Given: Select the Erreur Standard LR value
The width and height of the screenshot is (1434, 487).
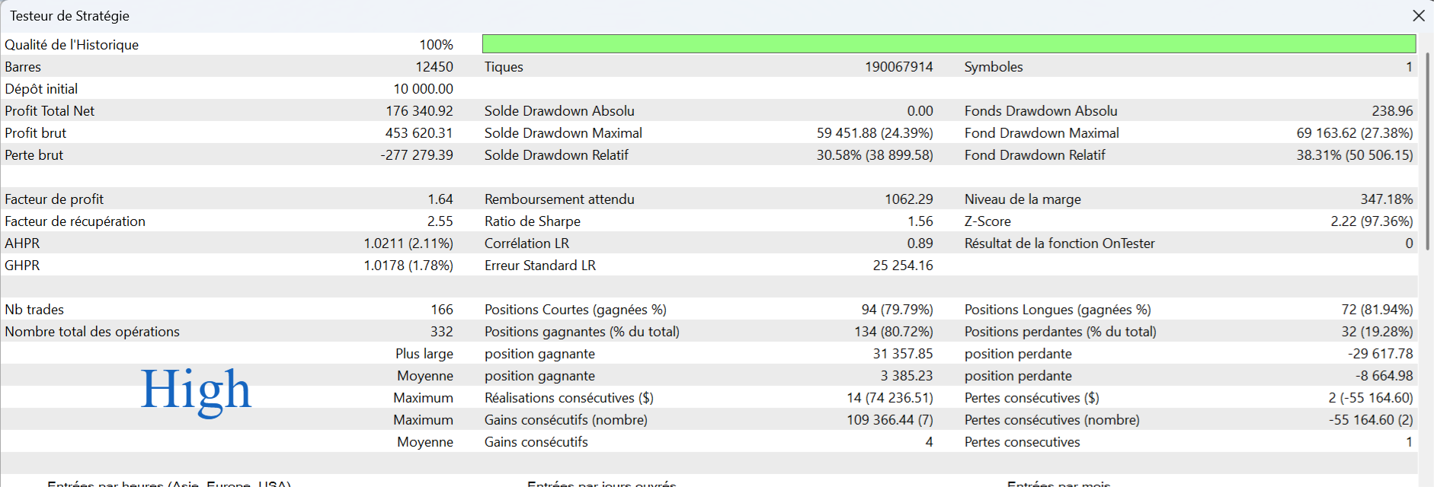Looking at the screenshot, I should [x=902, y=266].
